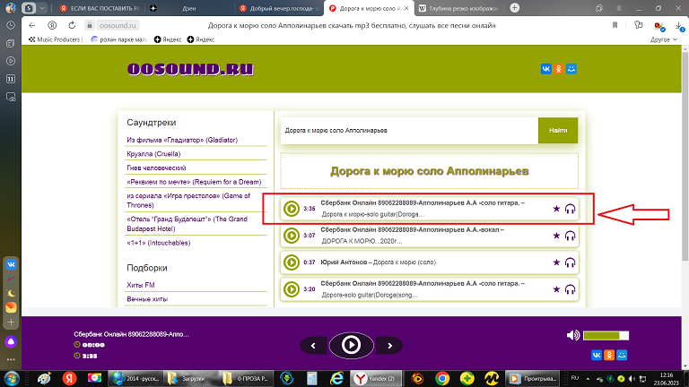Open ролан парке bookmark
This screenshot has height=387, width=689.
pyautogui.click(x=118, y=39)
